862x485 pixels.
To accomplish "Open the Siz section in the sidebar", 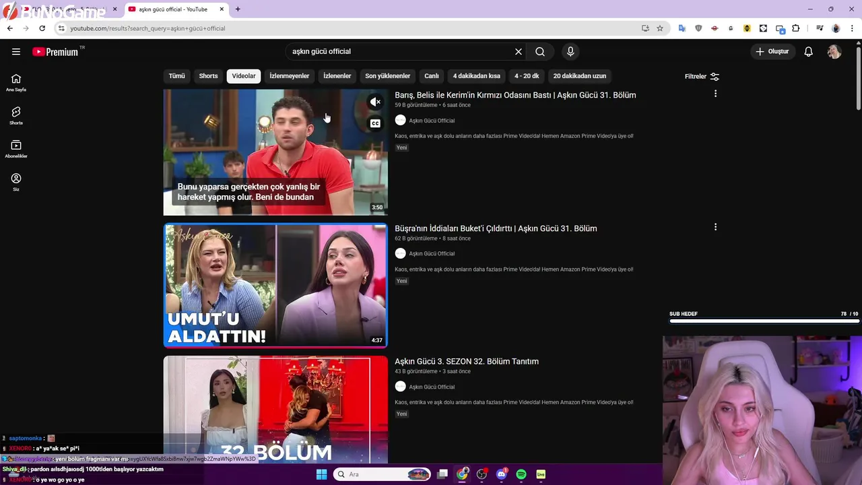I will coord(16,182).
